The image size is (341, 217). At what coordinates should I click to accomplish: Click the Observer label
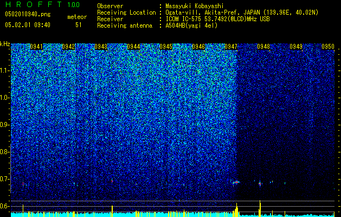click(x=110, y=6)
